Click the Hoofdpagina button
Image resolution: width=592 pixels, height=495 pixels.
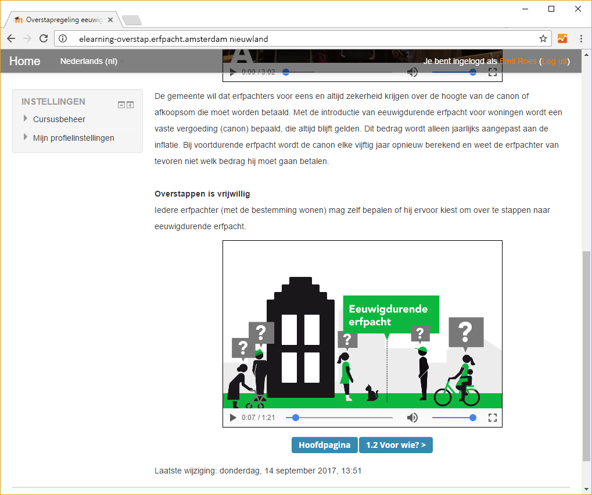[x=324, y=445]
